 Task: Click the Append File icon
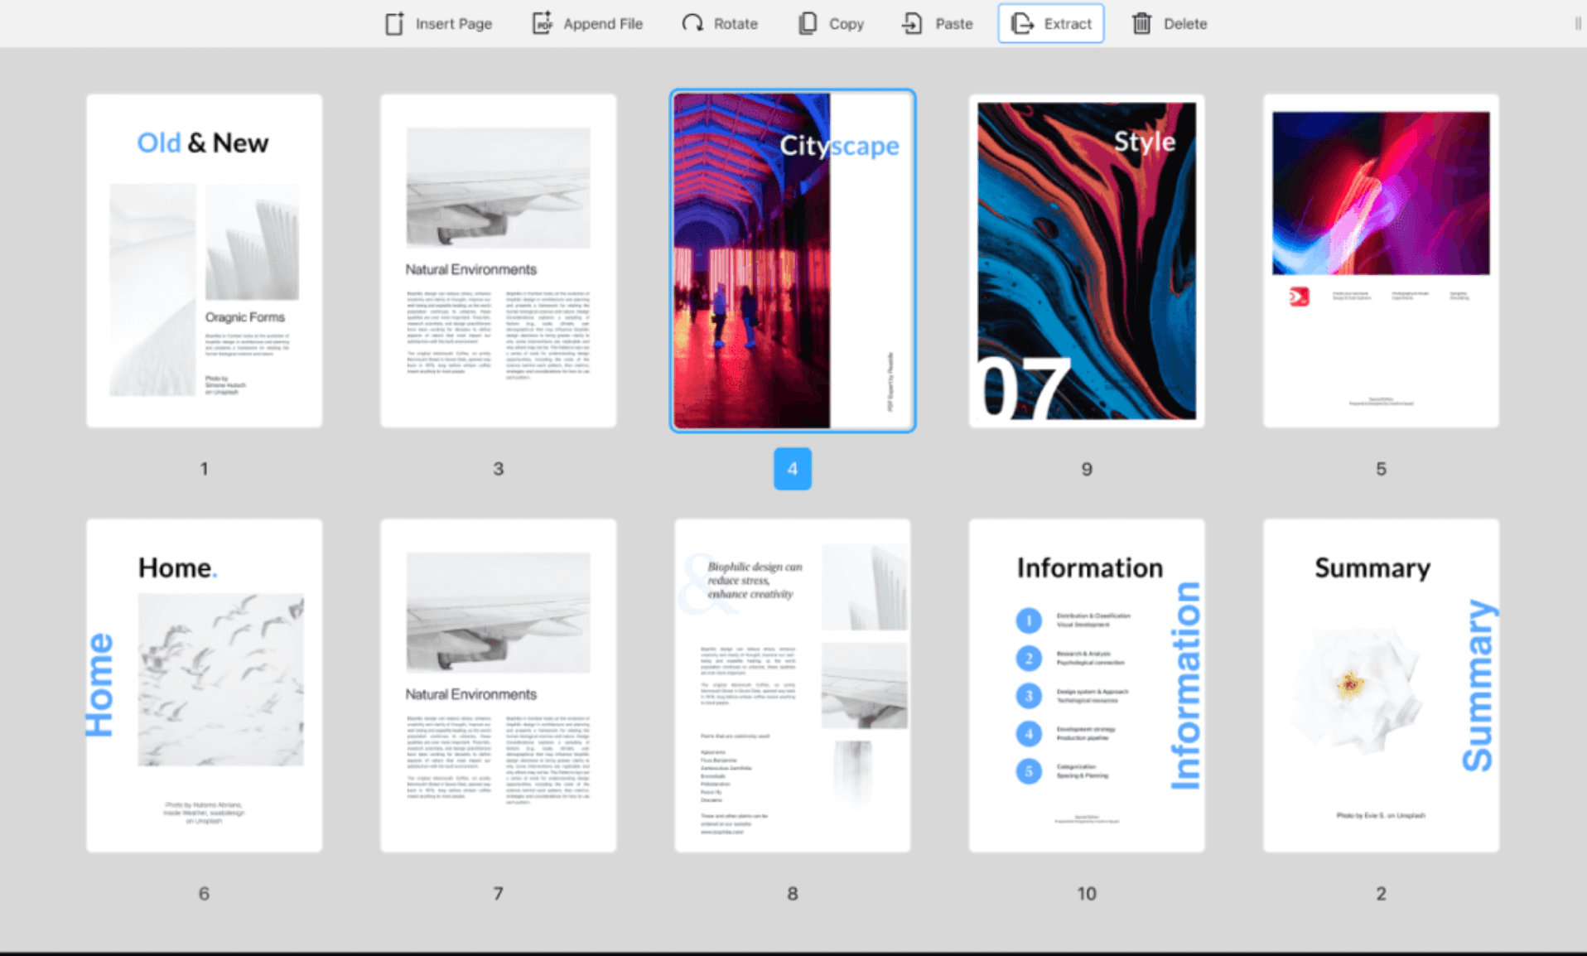click(x=541, y=23)
